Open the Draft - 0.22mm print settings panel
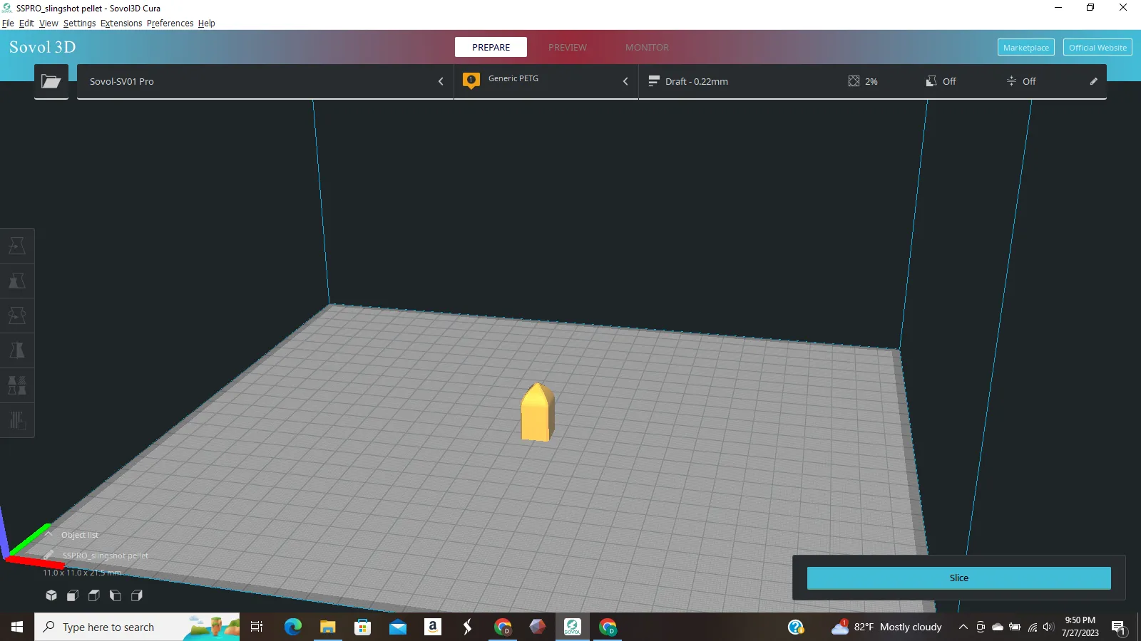 pyautogui.click(x=873, y=81)
